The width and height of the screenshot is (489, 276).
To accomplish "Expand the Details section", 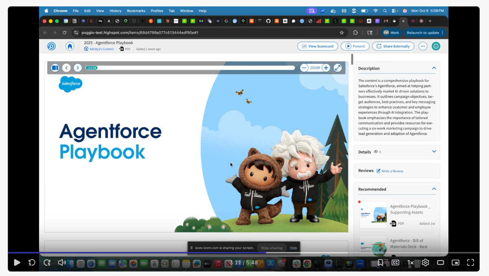I will 434,151.
